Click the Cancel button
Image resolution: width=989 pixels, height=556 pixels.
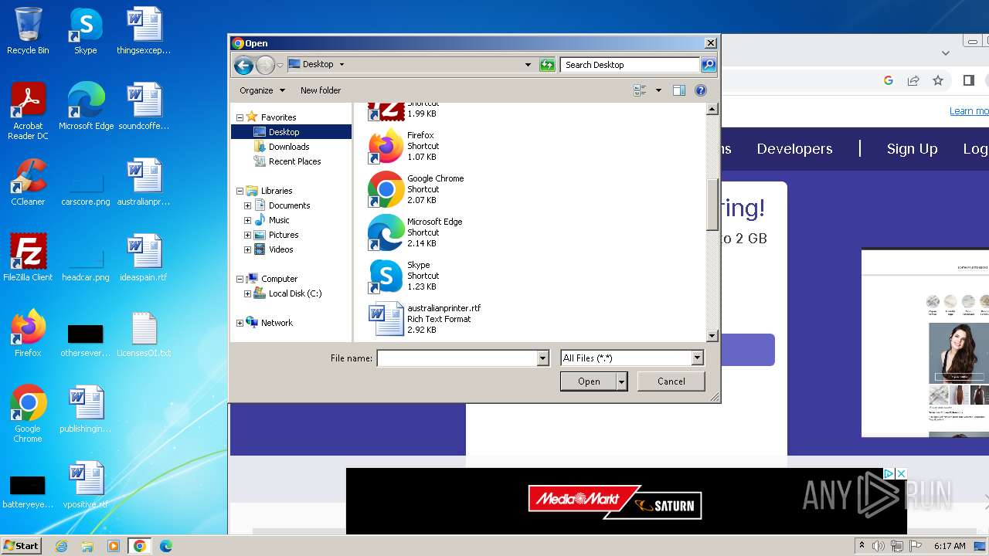coord(671,381)
